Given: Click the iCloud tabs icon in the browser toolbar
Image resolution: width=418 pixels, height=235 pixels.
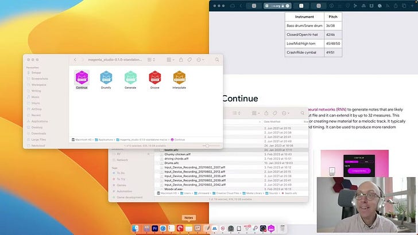Looking at the screenshot, I should (x=233, y=6).
